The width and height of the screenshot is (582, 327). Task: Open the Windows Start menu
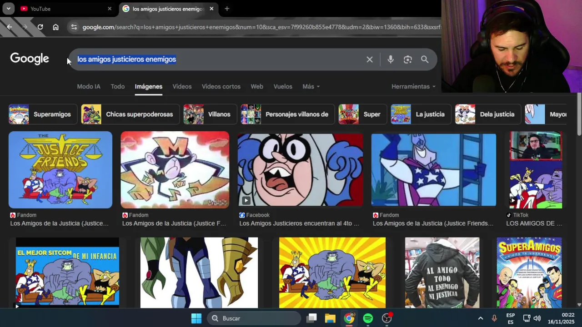pyautogui.click(x=196, y=318)
